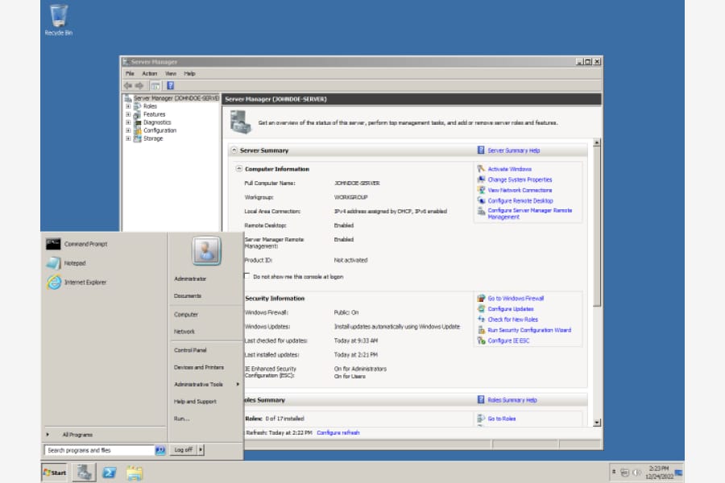Click the Go to Windows Firewall link
This screenshot has height=483, width=725.
[516, 299]
